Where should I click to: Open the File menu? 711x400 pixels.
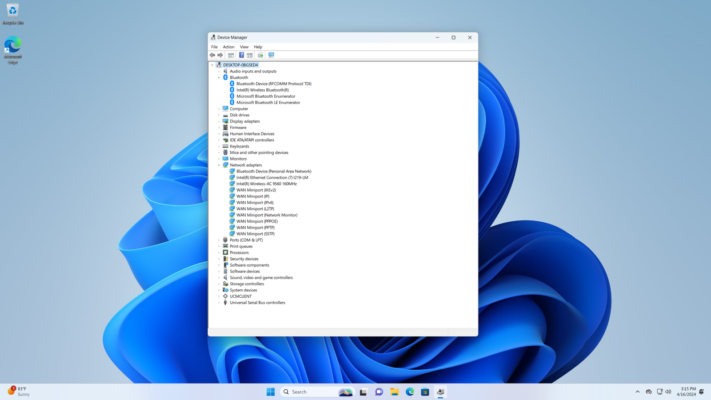[x=215, y=47]
